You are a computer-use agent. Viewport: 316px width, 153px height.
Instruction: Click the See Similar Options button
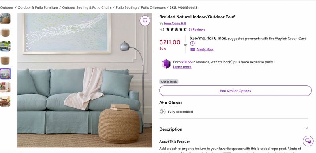click(235, 91)
